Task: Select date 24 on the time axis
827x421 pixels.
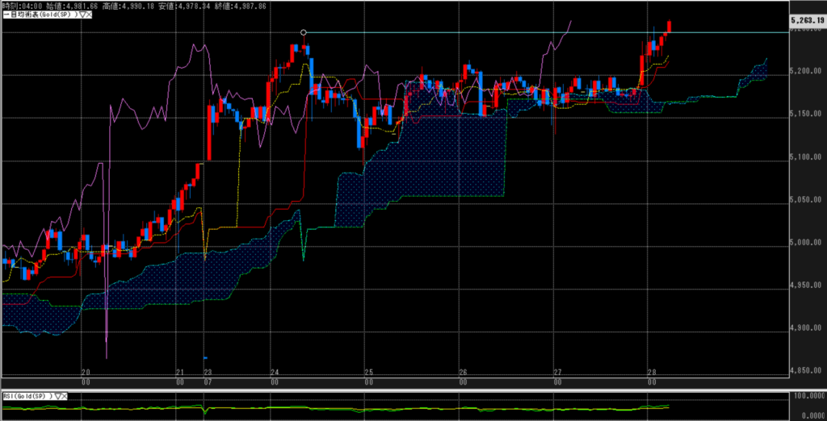Action: tap(275, 373)
